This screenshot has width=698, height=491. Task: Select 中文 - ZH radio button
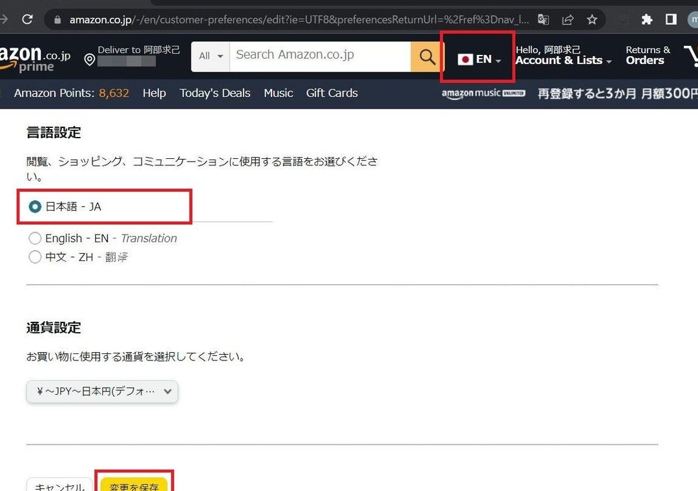pyautogui.click(x=35, y=257)
